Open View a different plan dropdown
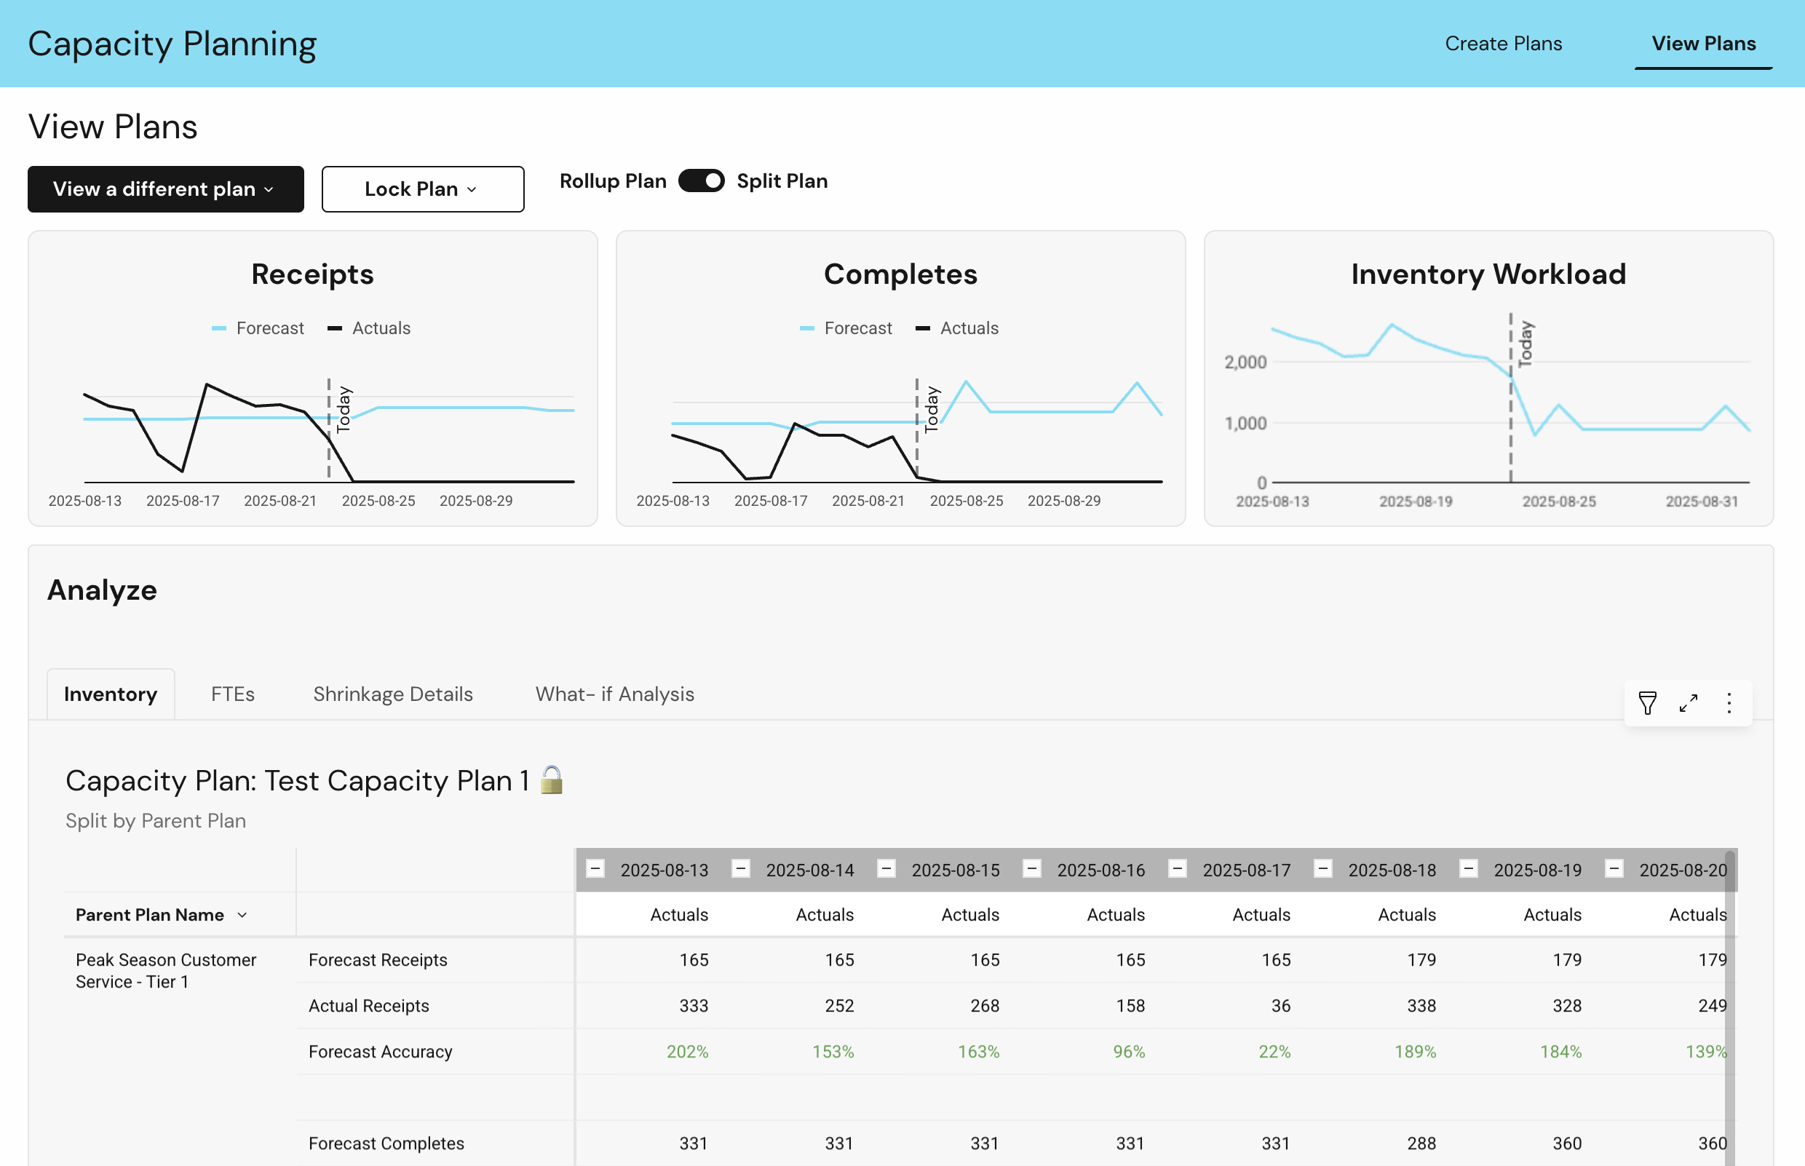Viewport: 1805px width, 1166px height. (x=165, y=189)
